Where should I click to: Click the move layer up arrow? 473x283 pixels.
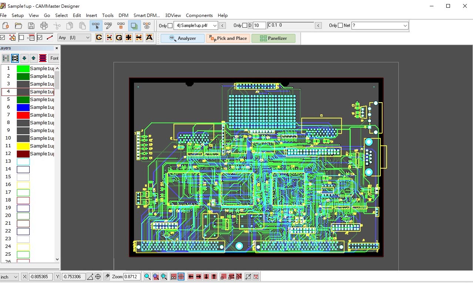[x=34, y=58]
